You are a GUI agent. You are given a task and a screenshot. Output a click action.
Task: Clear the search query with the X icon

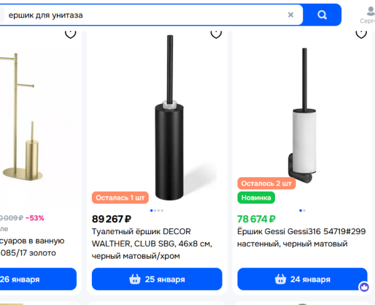(x=291, y=14)
